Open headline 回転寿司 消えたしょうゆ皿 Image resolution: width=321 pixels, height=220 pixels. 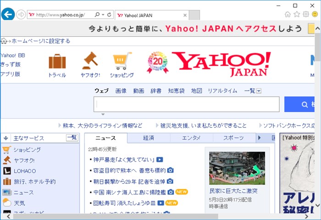pos(124,203)
